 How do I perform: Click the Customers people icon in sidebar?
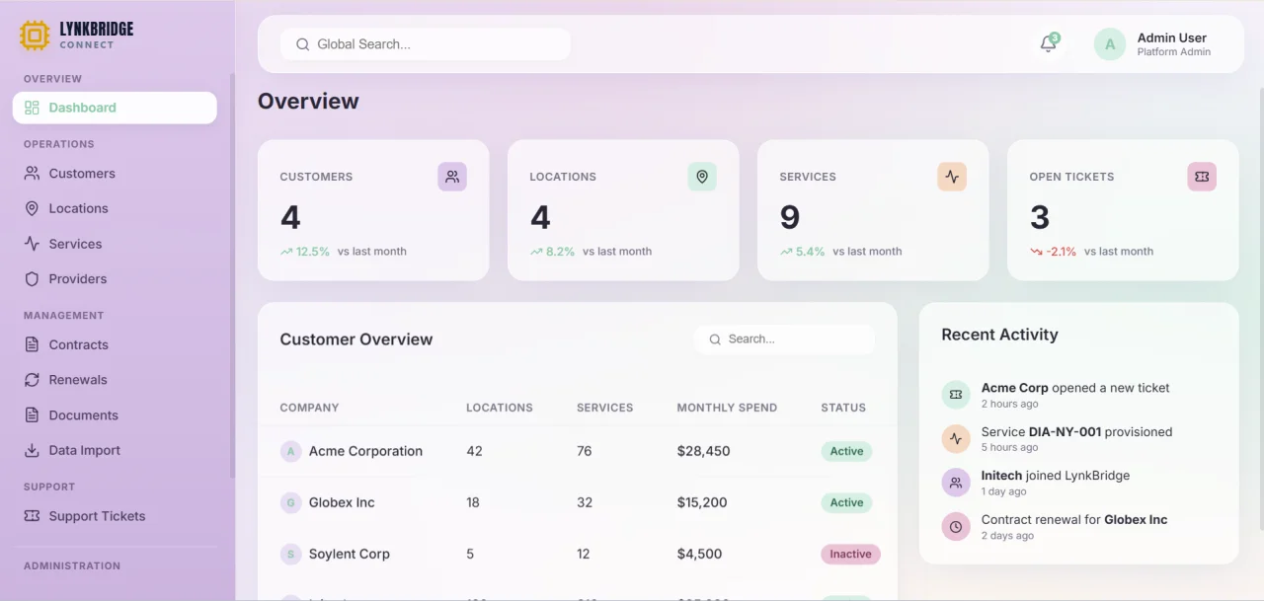[32, 174]
